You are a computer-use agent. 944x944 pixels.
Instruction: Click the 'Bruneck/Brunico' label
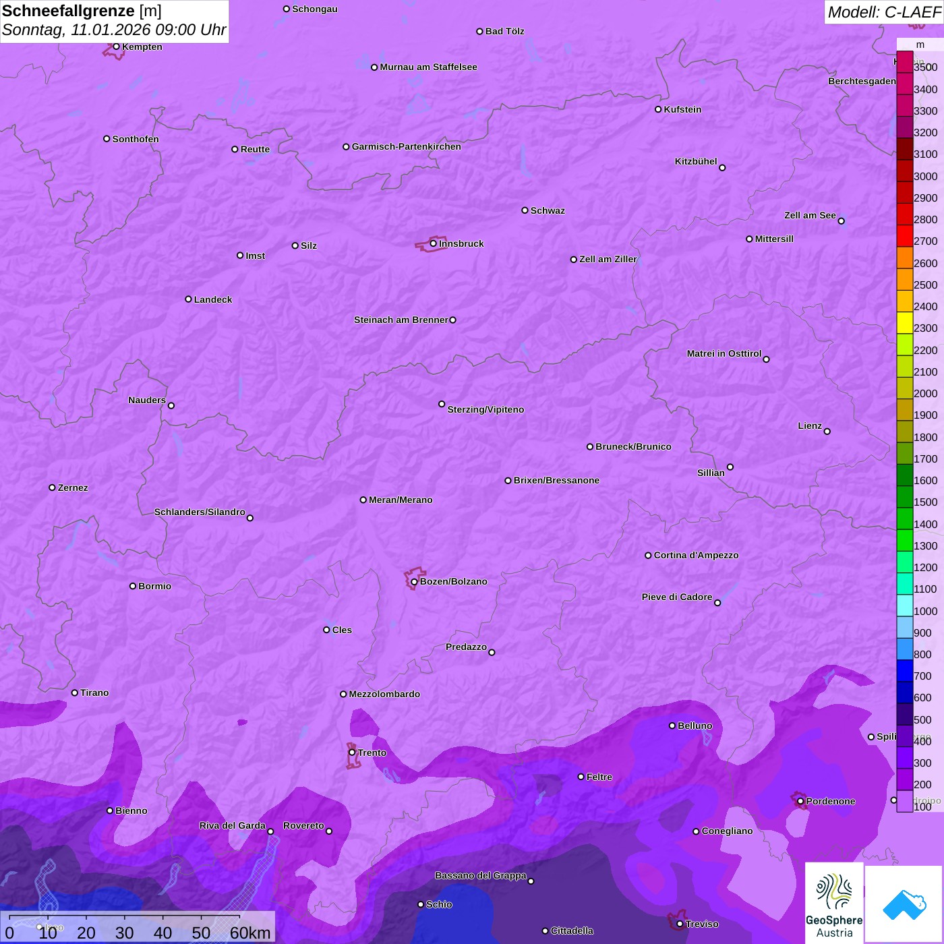coord(633,446)
